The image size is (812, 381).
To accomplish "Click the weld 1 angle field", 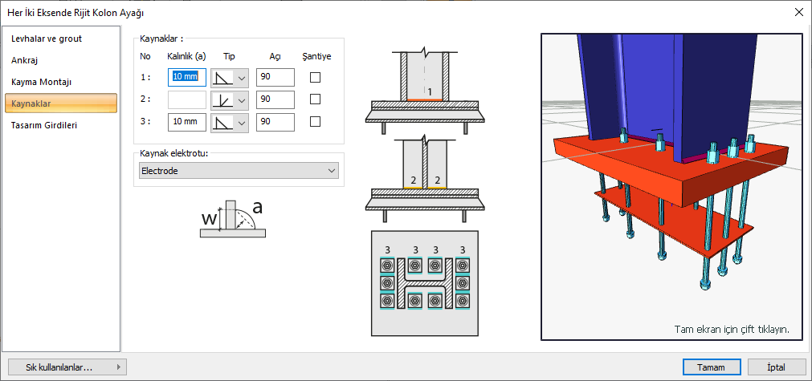I will [275, 78].
